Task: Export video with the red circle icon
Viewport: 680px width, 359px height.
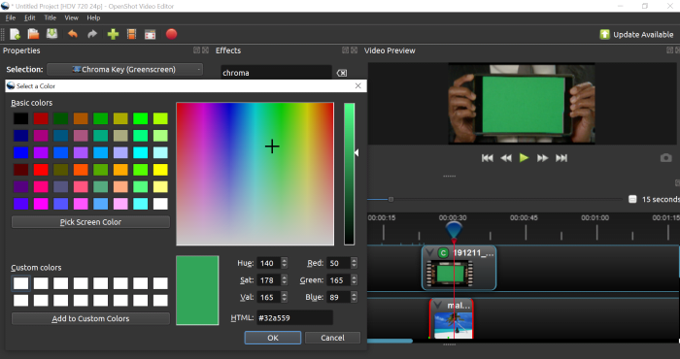Action: point(172,34)
